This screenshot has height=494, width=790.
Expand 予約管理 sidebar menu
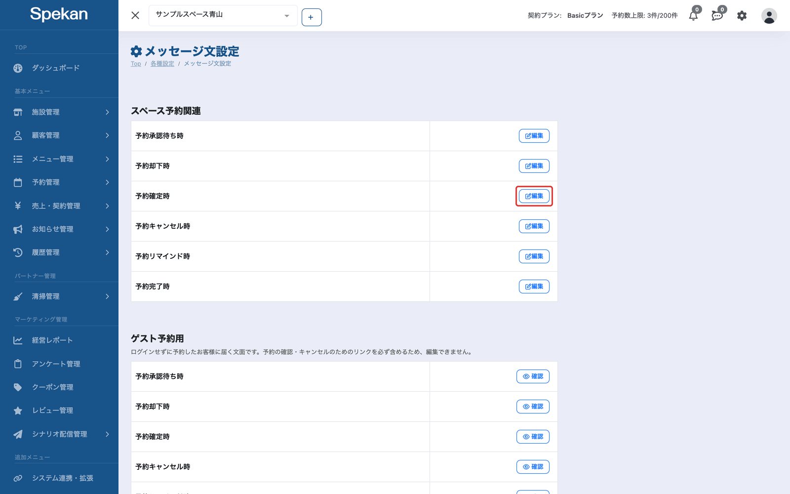coord(59,182)
